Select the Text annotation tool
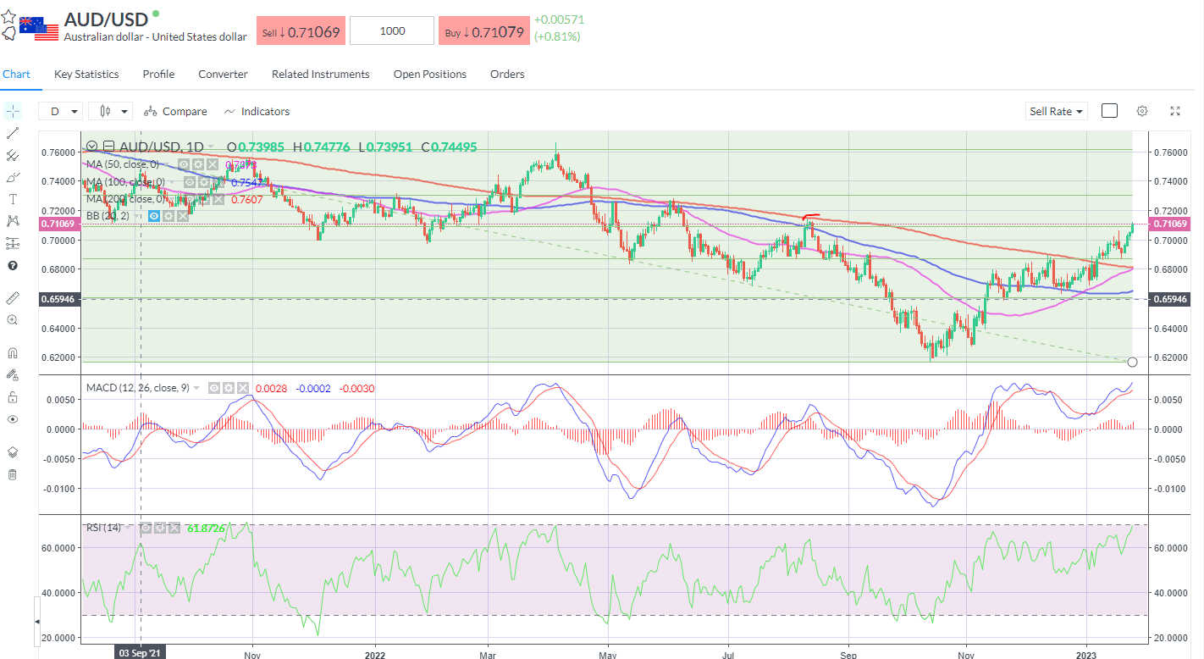Viewport: 1204px width, 659px height. click(x=13, y=199)
